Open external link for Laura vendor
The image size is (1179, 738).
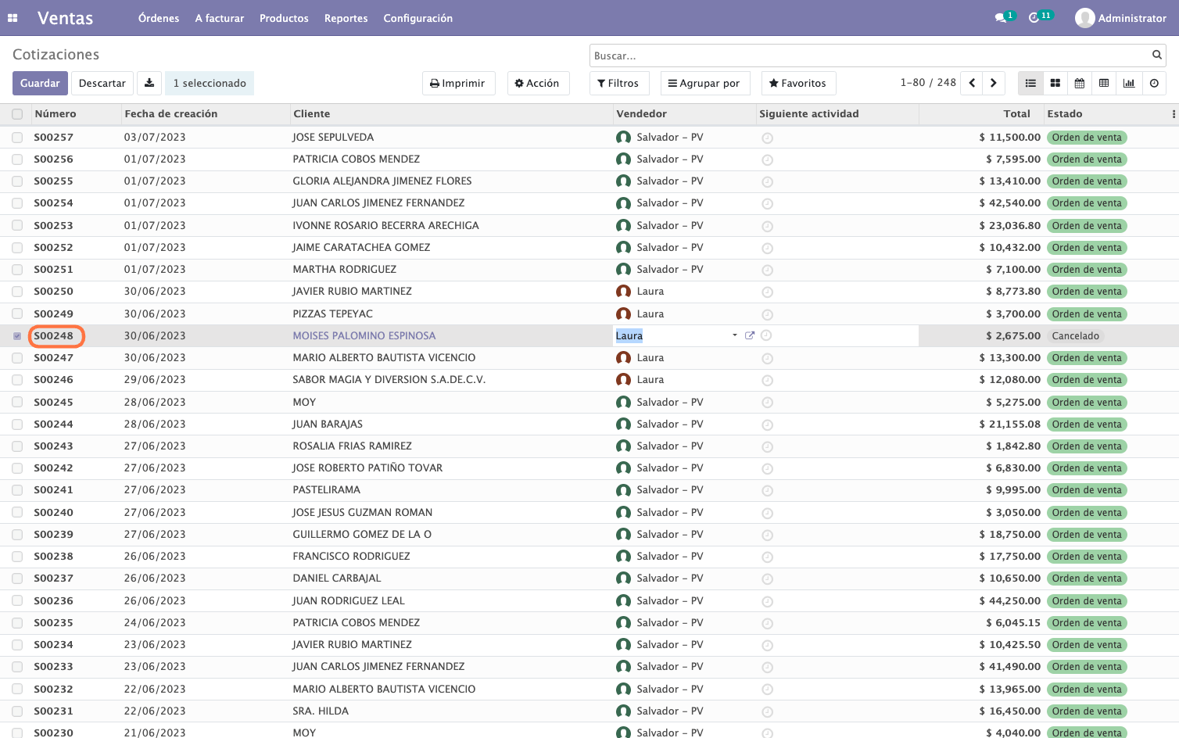(750, 335)
